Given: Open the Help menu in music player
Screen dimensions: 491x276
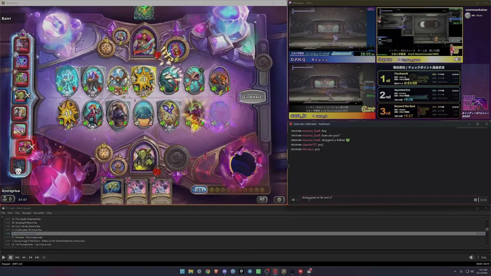Looking at the screenshot, I should point(49,213).
